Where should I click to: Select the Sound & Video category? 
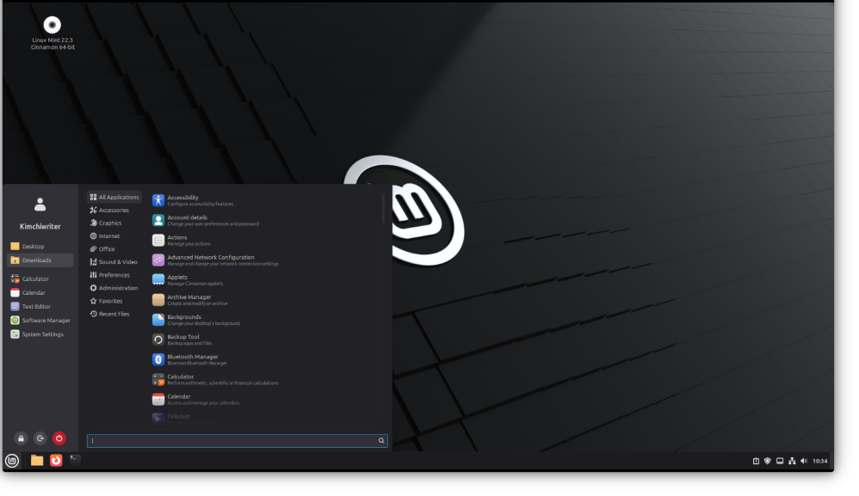tap(117, 262)
